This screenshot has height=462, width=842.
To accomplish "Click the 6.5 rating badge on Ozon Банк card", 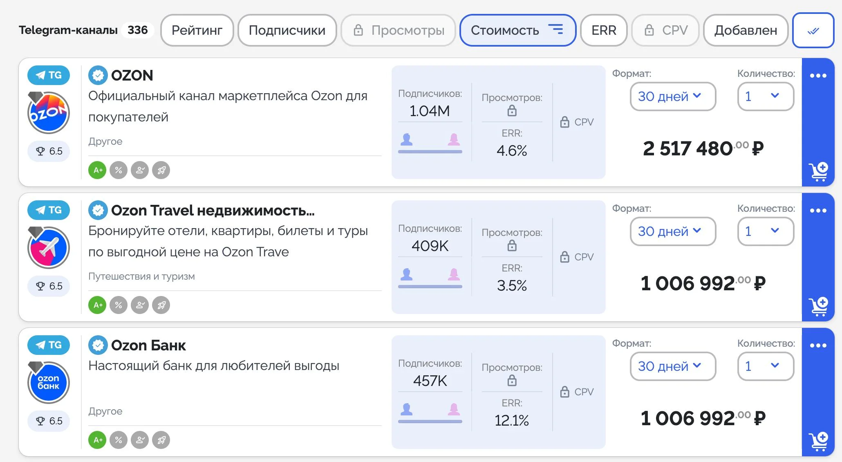I will pyautogui.click(x=49, y=421).
